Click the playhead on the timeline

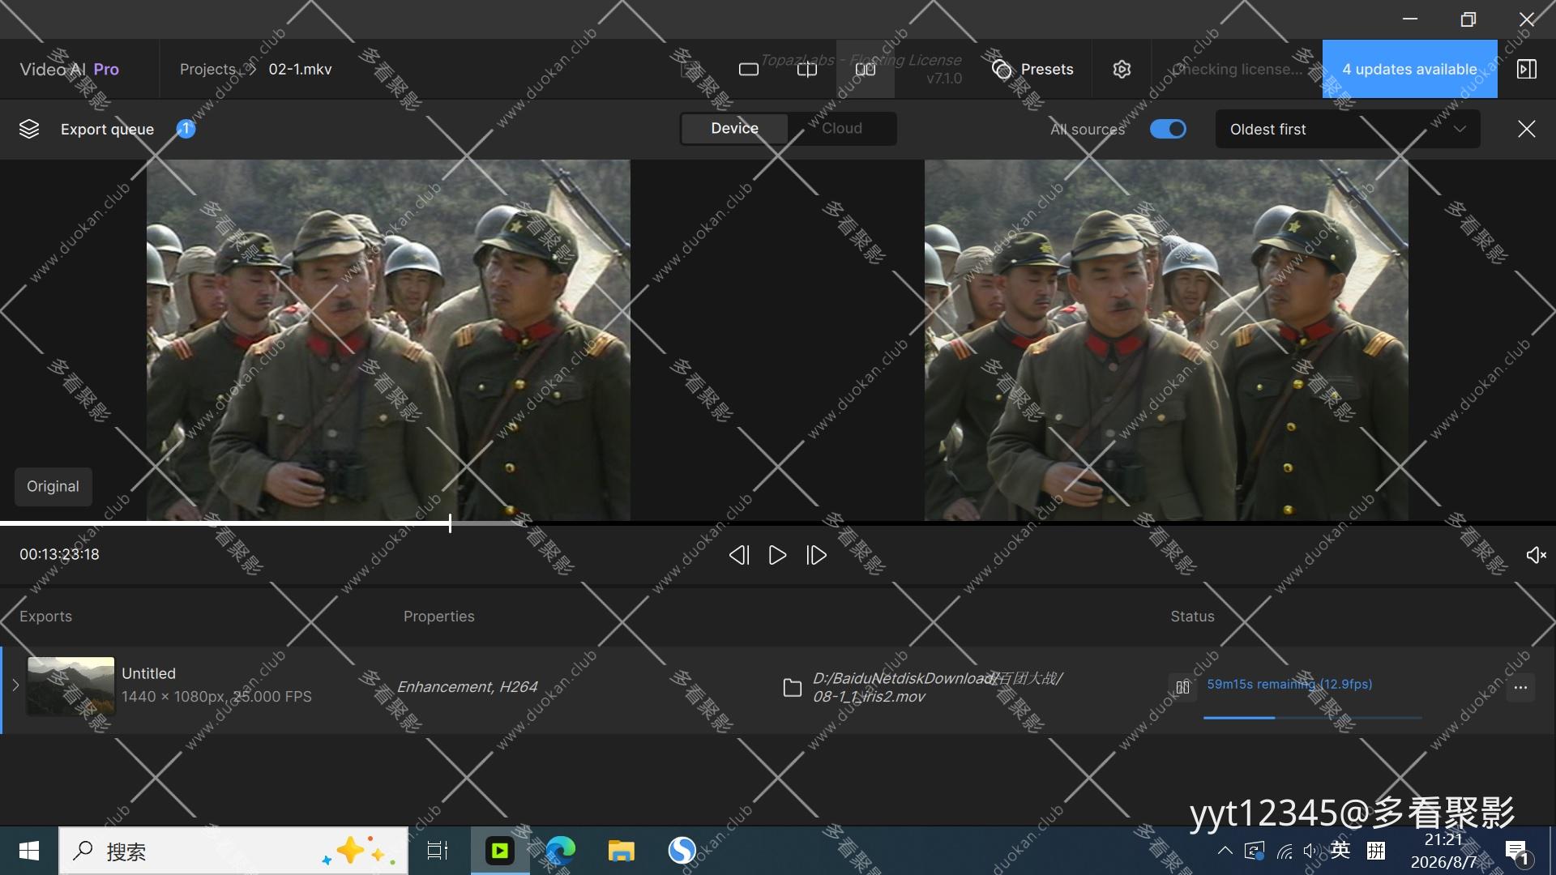[x=450, y=523]
